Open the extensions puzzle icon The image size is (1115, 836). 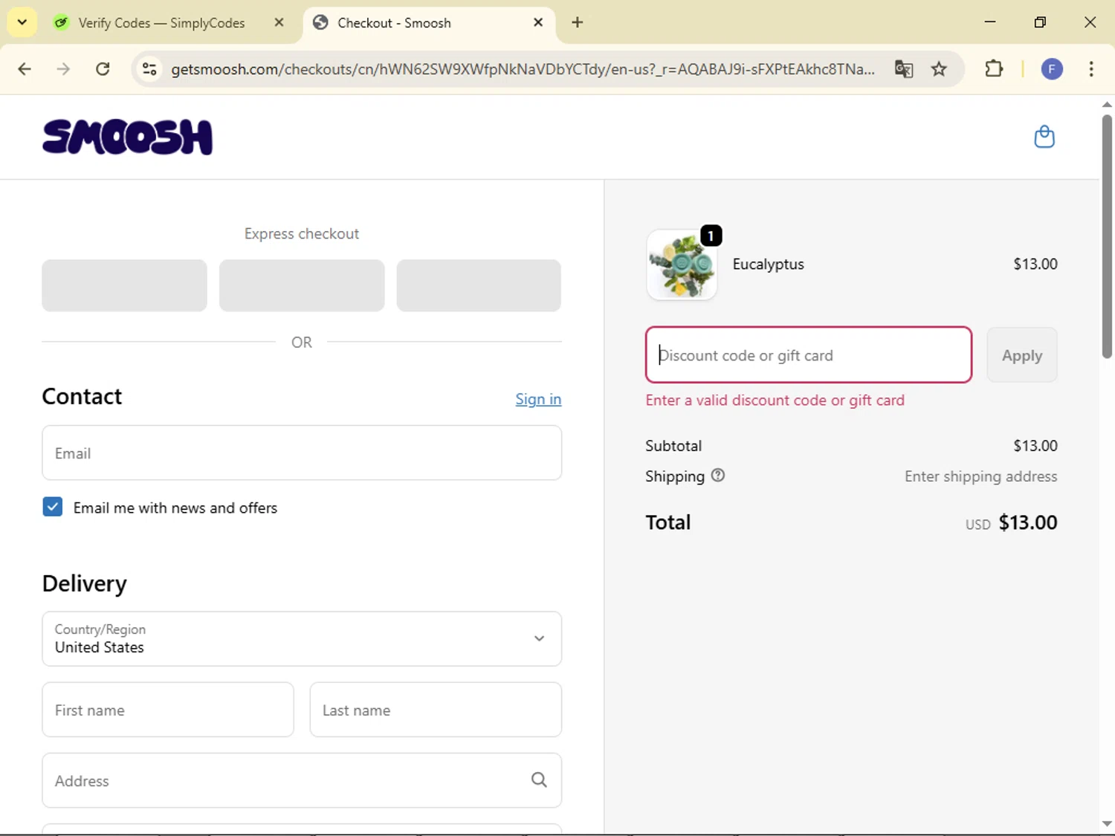pyautogui.click(x=994, y=69)
